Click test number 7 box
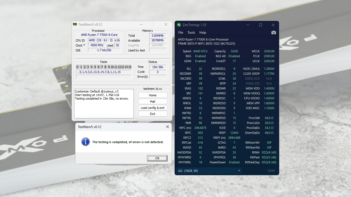This screenshot has width=351, height=197. click(102, 67)
